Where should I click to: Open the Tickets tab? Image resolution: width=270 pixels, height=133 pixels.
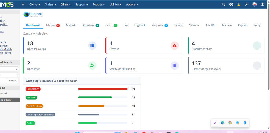178,25
